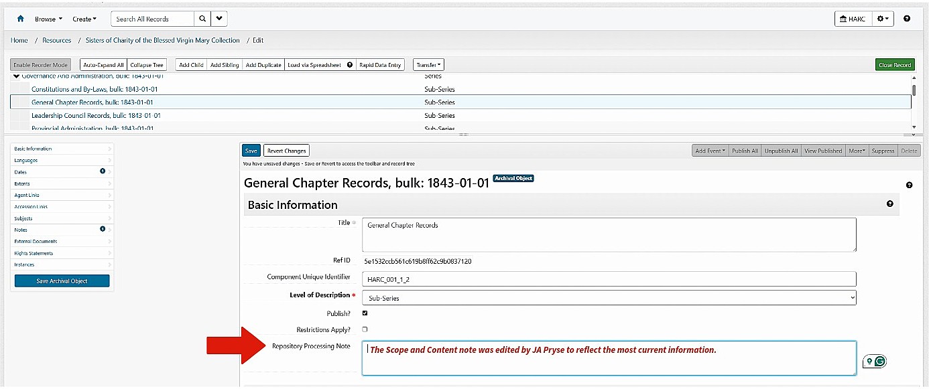The height and width of the screenshot is (389, 929).
Task: Uncheck the Publish? checkbox
Action: pos(365,313)
